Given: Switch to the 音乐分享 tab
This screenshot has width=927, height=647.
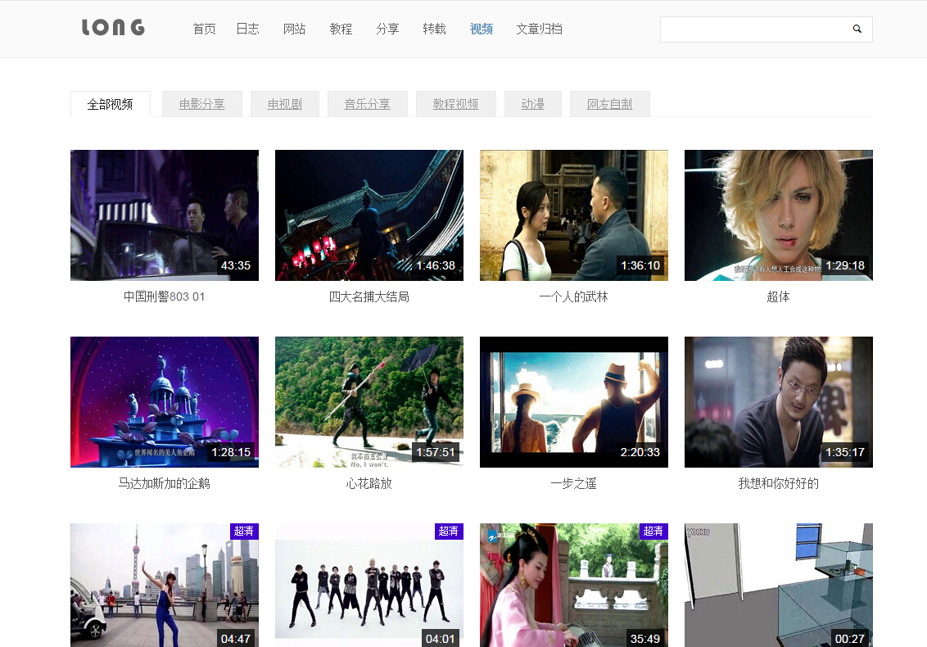Looking at the screenshot, I should pyautogui.click(x=368, y=104).
